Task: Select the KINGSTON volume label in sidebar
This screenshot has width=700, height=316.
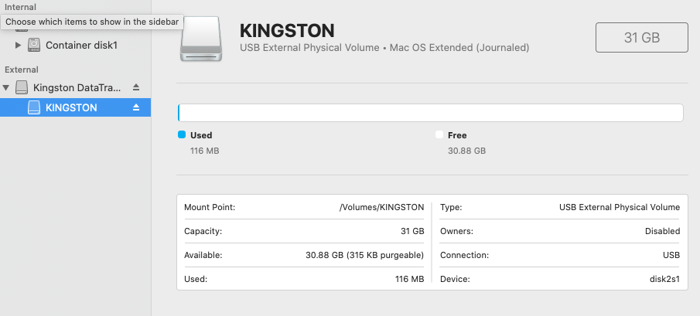Action: 71,107
